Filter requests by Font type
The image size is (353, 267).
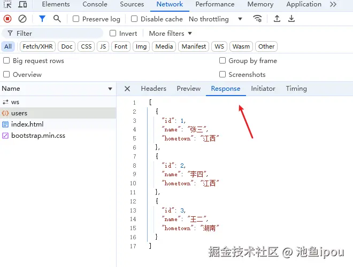(x=121, y=46)
